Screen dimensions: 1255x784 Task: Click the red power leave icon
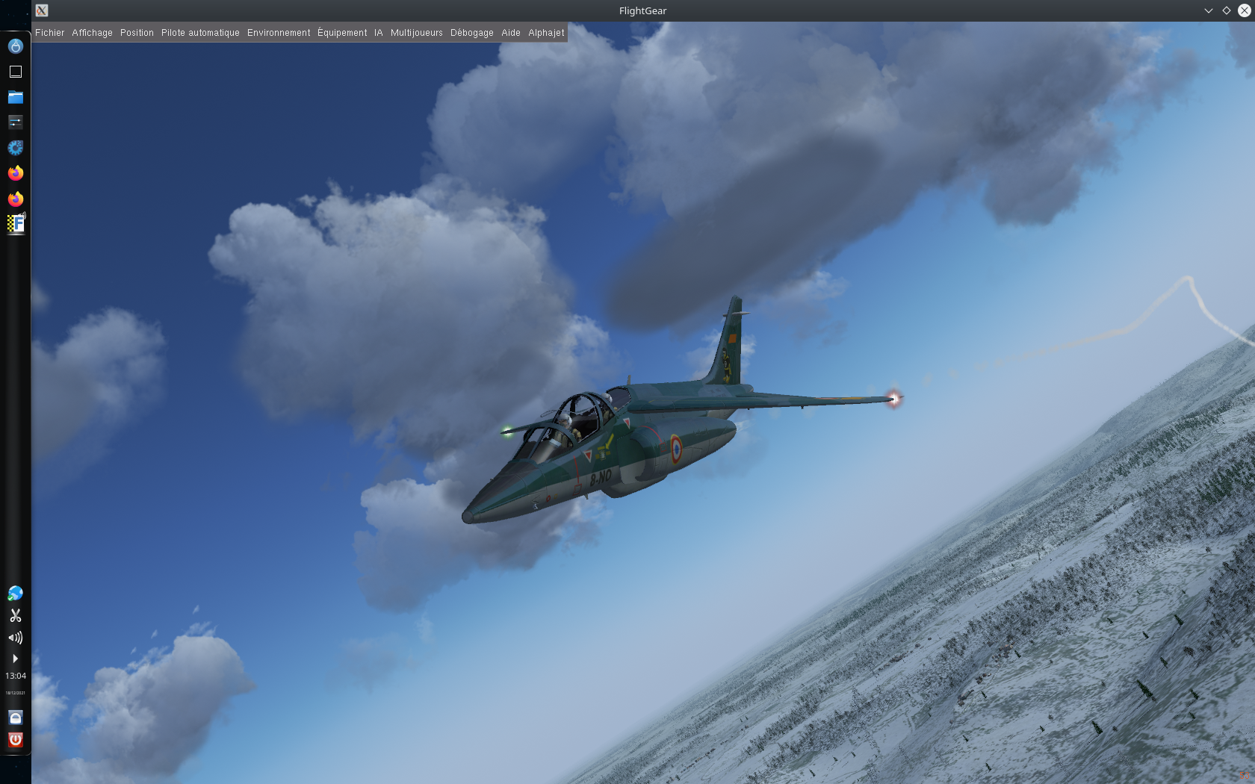[x=16, y=740]
